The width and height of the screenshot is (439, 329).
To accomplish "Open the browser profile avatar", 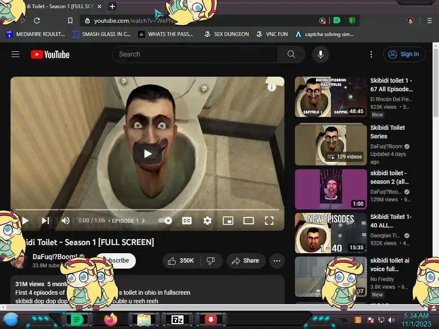I will click(410, 21).
